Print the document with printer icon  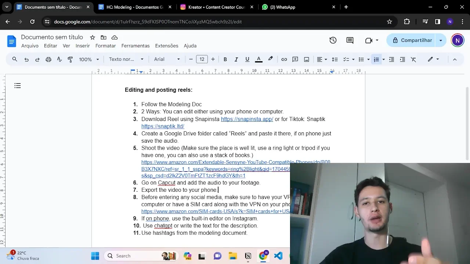point(48,59)
